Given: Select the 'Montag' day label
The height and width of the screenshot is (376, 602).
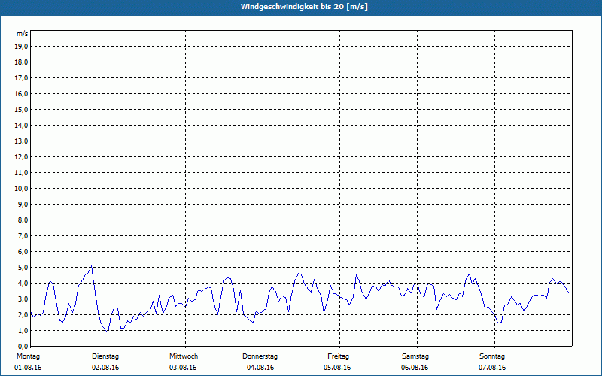Looking at the screenshot, I should (x=28, y=356).
